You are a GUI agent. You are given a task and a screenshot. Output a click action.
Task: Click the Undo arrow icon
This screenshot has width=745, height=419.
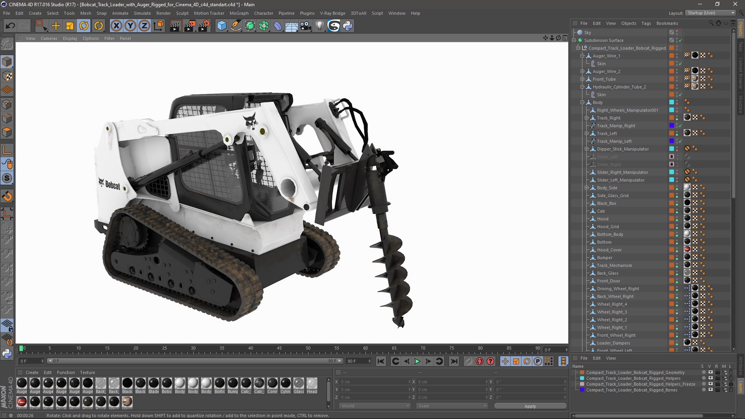pos(10,26)
